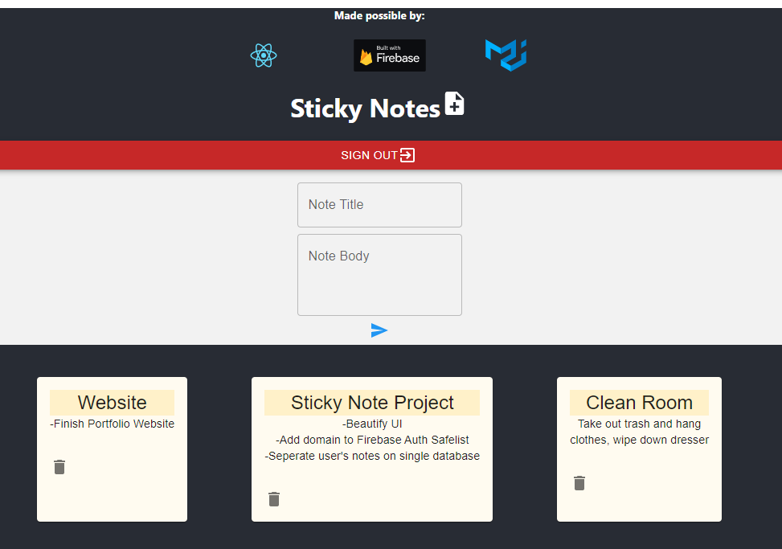Select the Clean Room note title
The height and width of the screenshot is (549, 782).
[x=640, y=403]
